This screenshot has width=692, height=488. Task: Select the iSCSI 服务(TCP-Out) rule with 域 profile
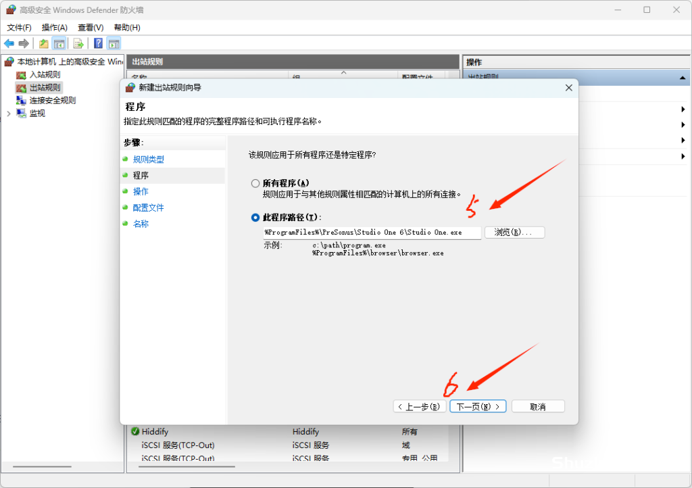tap(178, 445)
